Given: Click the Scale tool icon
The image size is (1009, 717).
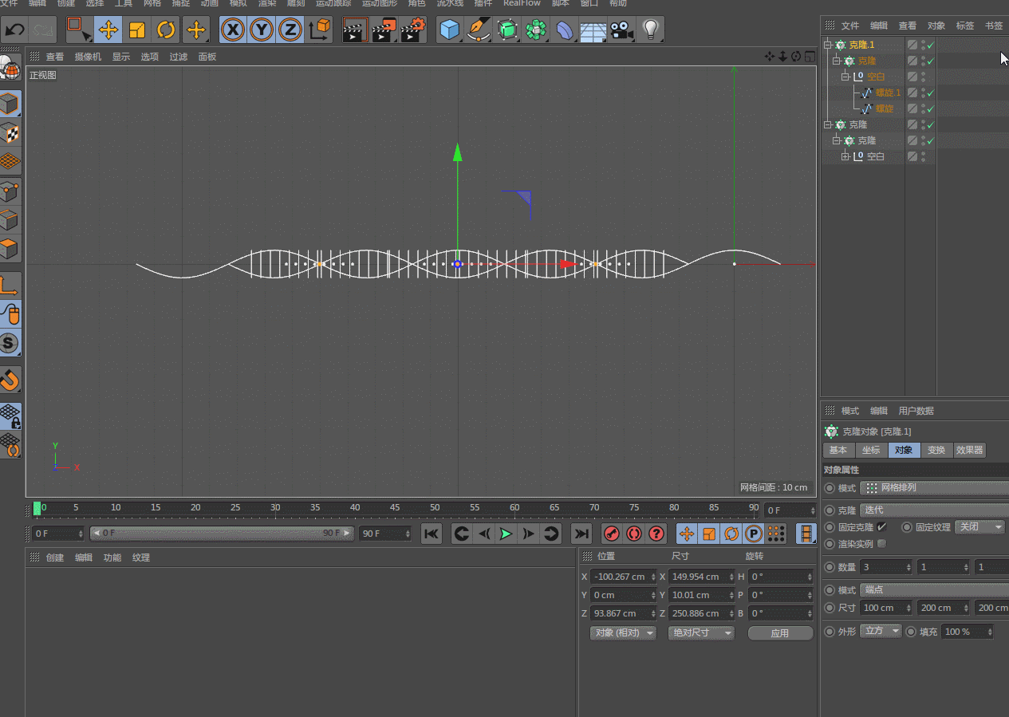Looking at the screenshot, I should point(137,30).
